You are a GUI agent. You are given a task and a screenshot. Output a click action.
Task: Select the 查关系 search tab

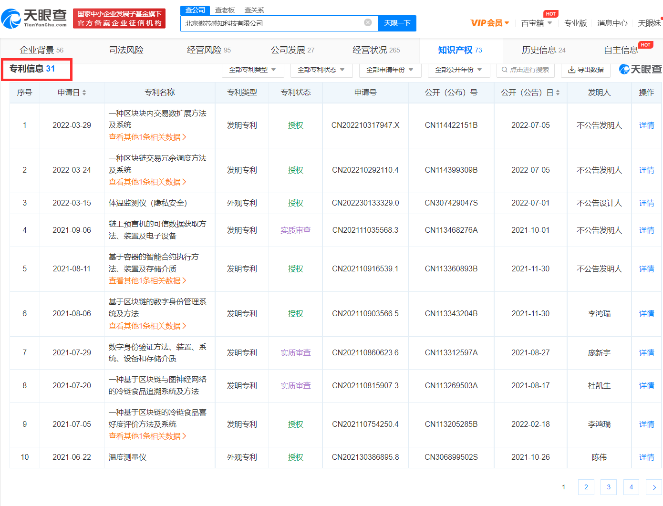coord(254,10)
